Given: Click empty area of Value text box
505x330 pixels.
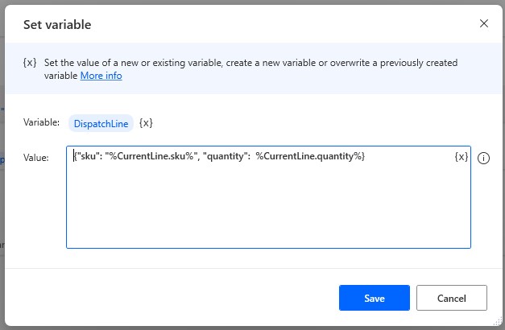Looking at the screenshot, I should click(x=266, y=209).
